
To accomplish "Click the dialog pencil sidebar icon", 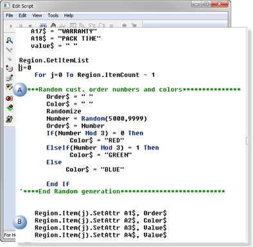I will (9, 87).
